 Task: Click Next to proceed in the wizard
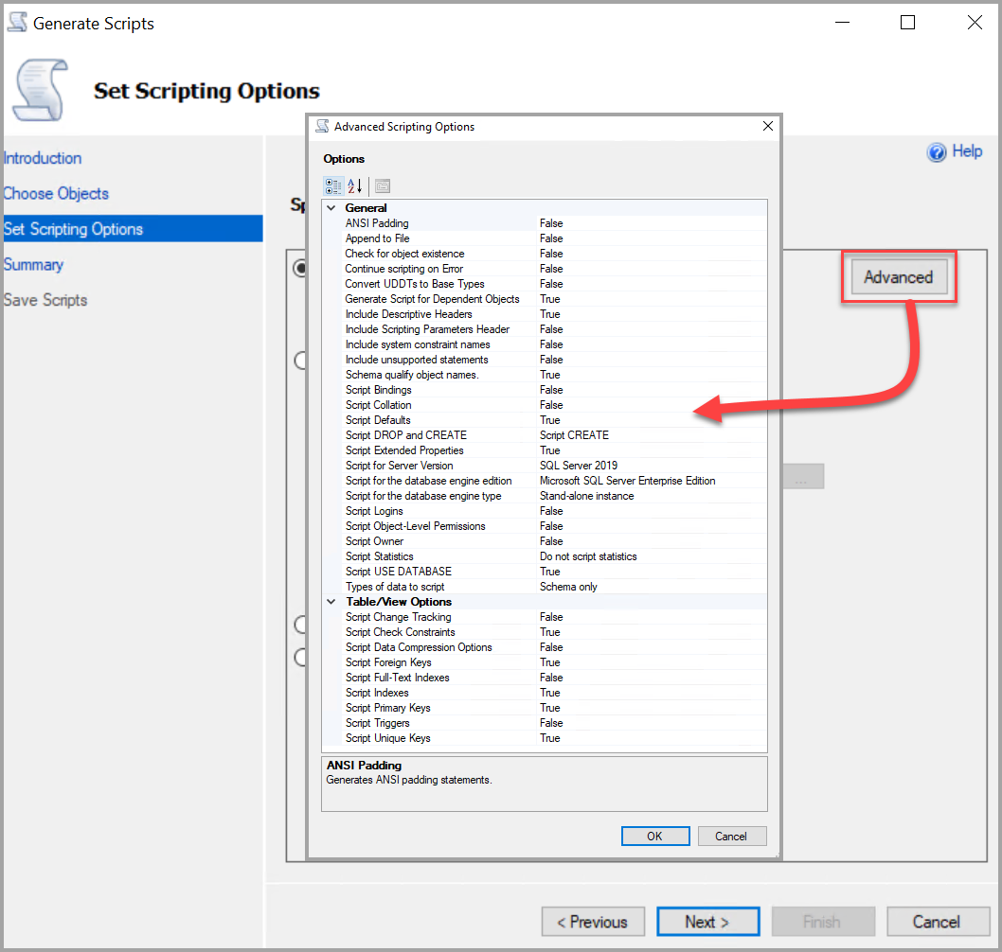pos(707,921)
